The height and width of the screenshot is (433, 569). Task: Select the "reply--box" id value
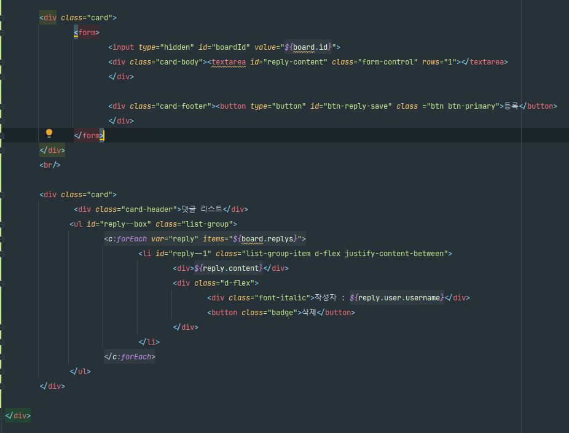tap(125, 224)
